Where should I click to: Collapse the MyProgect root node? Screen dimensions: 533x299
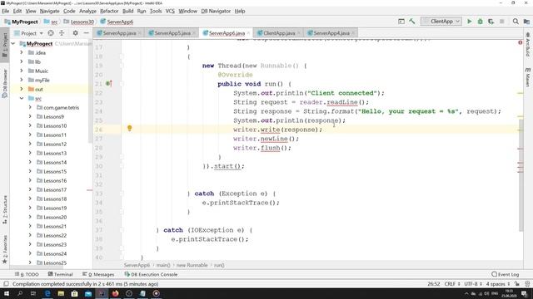point(13,44)
